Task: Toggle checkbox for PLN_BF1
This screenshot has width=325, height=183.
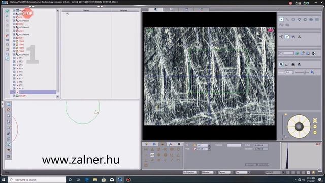Action: pos(14,96)
